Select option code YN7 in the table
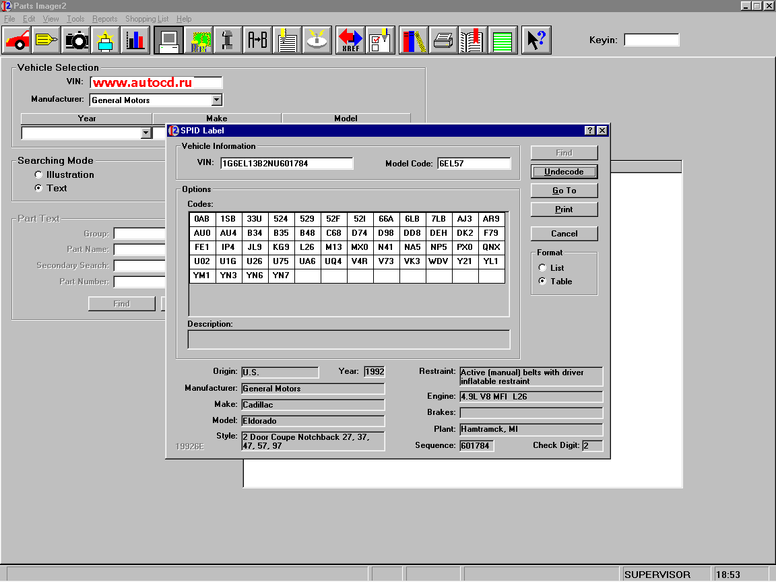This screenshot has width=776, height=582. [281, 275]
